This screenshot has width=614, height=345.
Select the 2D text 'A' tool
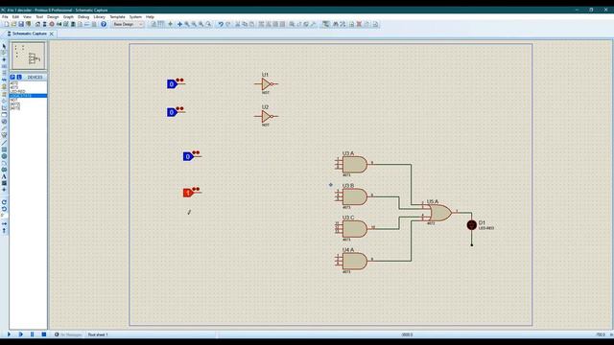4,176
